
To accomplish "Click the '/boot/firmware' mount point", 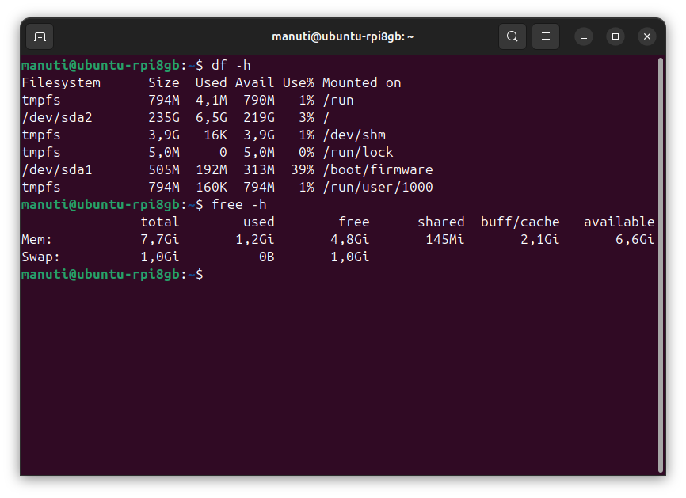I will 378,169.
